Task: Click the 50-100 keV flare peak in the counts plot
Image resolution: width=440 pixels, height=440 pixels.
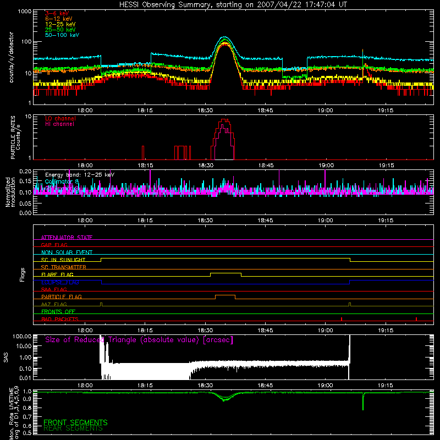Action: pyautogui.click(x=224, y=37)
